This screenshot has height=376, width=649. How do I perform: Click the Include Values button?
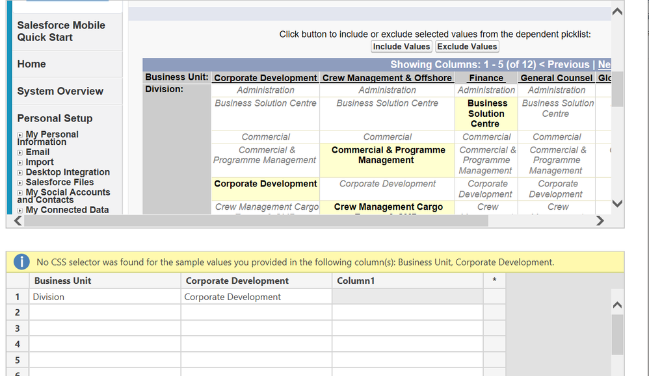point(401,47)
